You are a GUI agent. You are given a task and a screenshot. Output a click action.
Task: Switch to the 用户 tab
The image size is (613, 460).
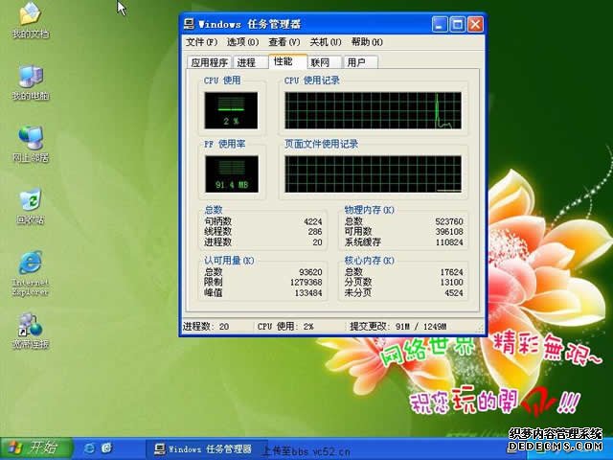pos(360,62)
